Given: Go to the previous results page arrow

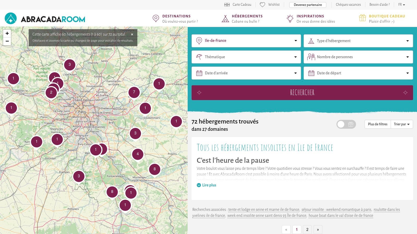Looking at the screenshot, I should pos(286,230).
